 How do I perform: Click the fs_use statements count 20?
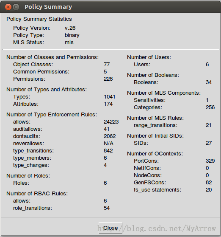click(209, 190)
